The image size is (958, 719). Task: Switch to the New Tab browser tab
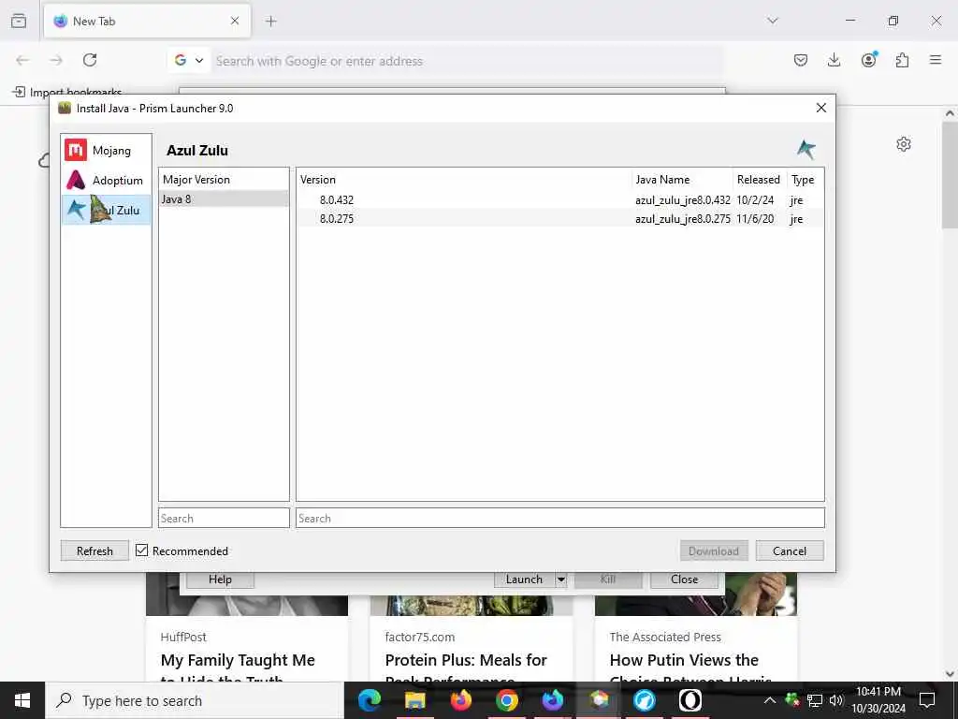coord(147,21)
